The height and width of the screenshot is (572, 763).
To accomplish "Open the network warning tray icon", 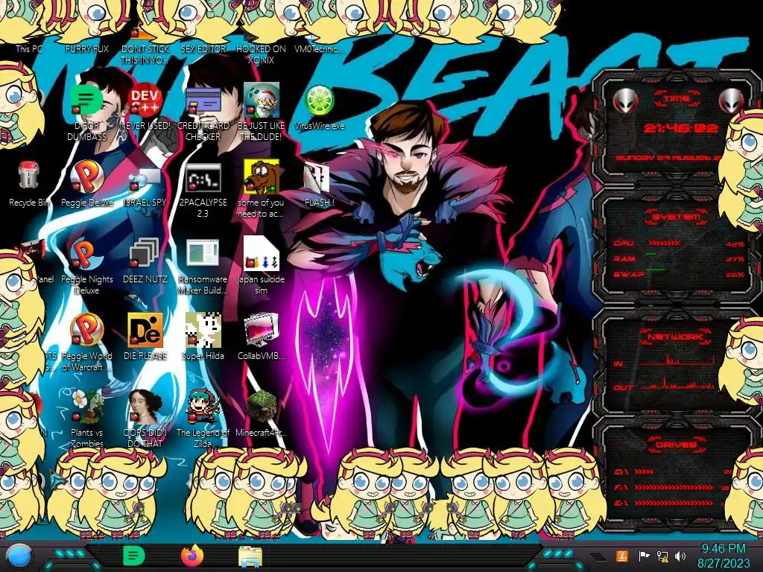I will point(662,556).
